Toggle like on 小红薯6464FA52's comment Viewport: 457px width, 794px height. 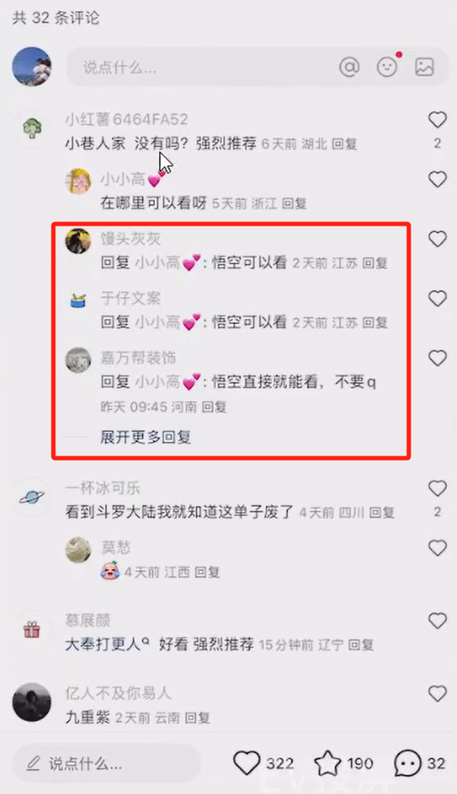coord(437,120)
